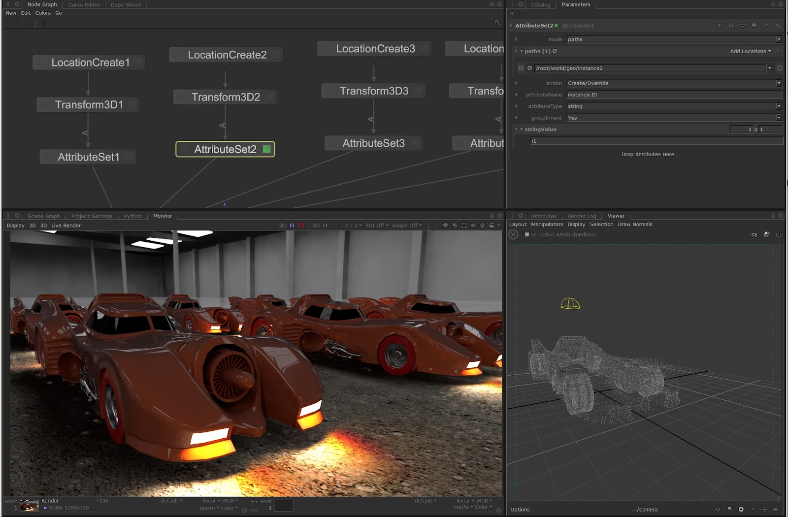Click the attributeName field instance.ID
Viewport: 788px width, 517px height.
pos(674,95)
